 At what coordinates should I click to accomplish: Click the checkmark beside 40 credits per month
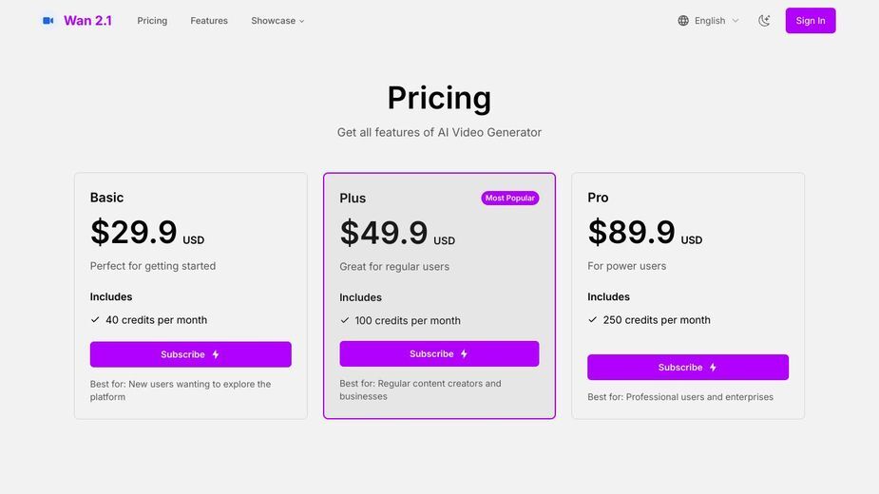tap(95, 319)
